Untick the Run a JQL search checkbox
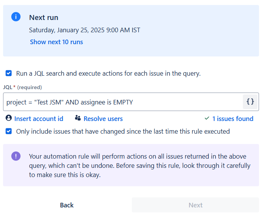Image resolution: width=264 pixels, height=217 pixels. 8,73
